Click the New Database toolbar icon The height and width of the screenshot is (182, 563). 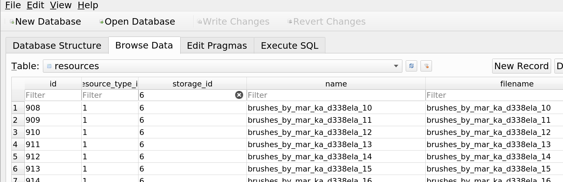click(12, 22)
